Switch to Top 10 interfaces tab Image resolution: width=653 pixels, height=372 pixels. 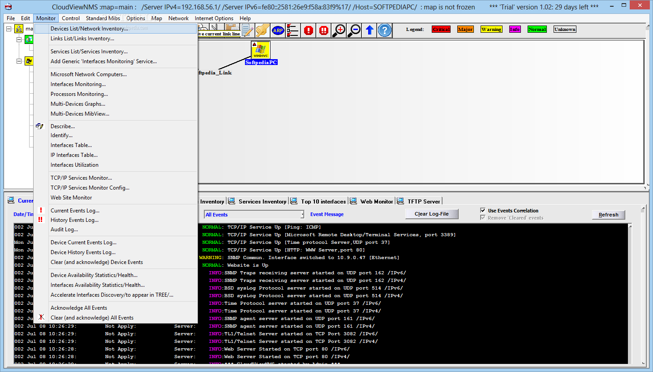click(x=319, y=201)
